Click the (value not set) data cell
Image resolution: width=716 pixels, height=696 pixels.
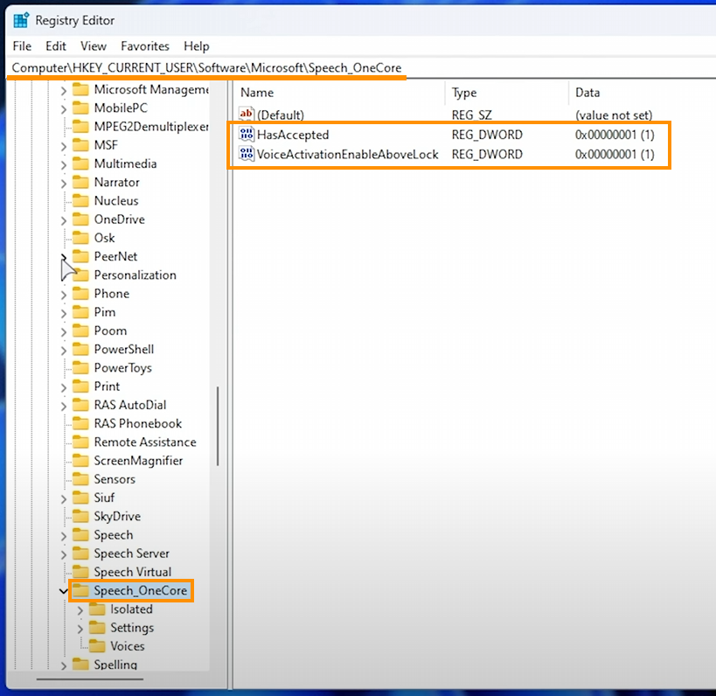coord(614,115)
